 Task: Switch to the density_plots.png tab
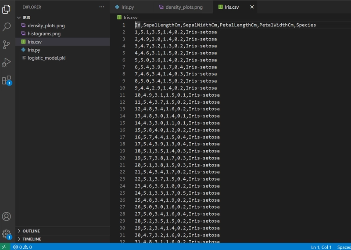click(x=183, y=7)
